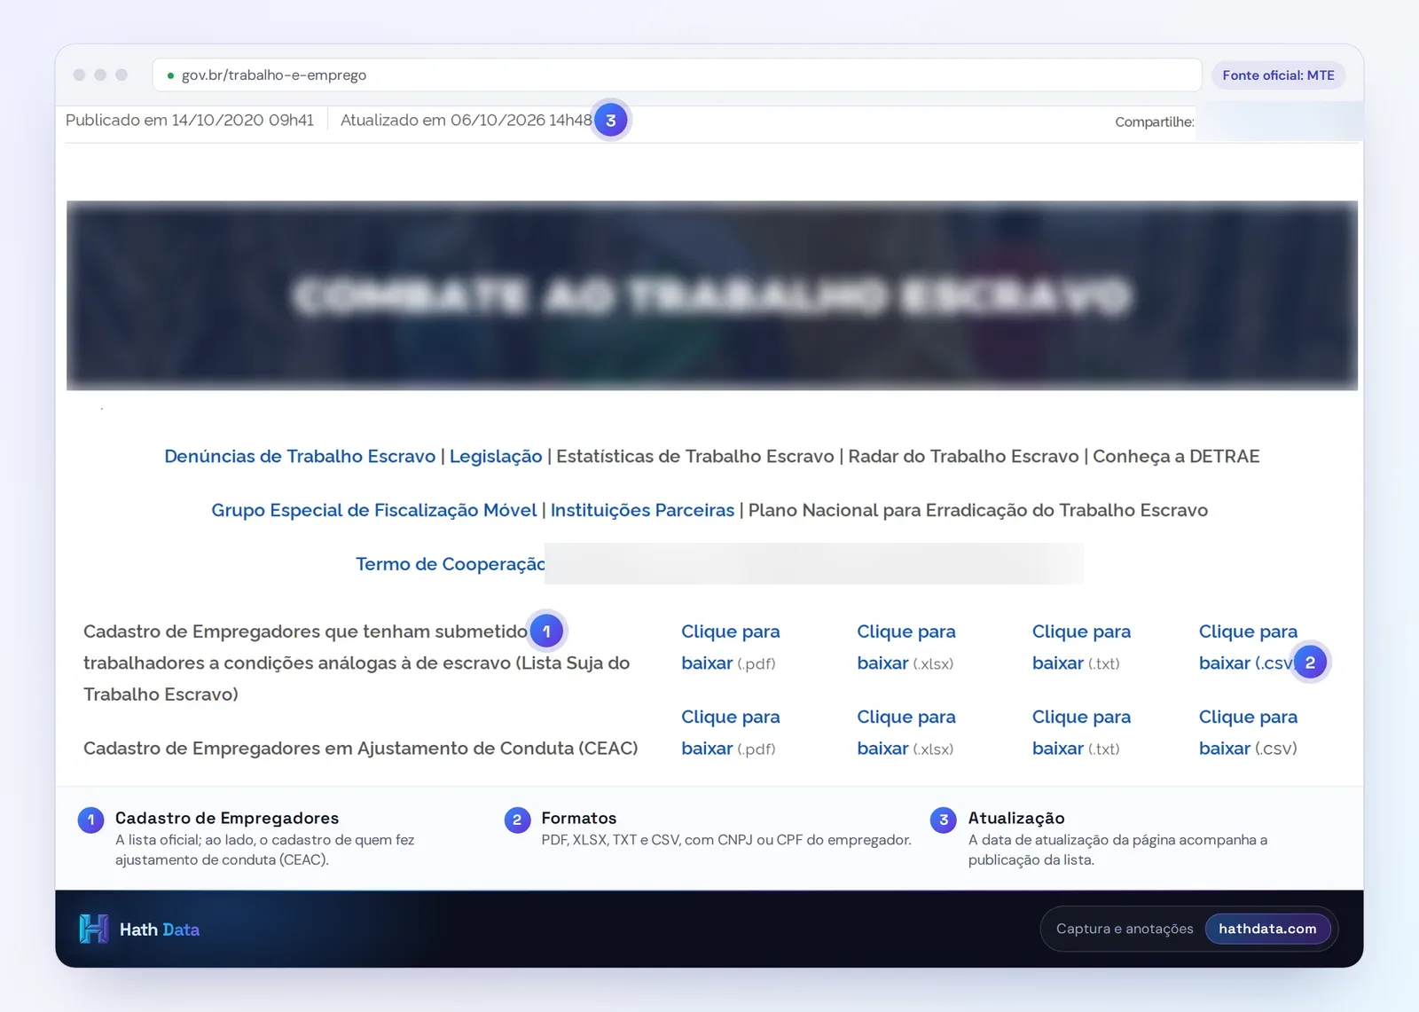
Task: Click the Fonte oficial: MTE badge
Action: click(x=1278, y=75)
